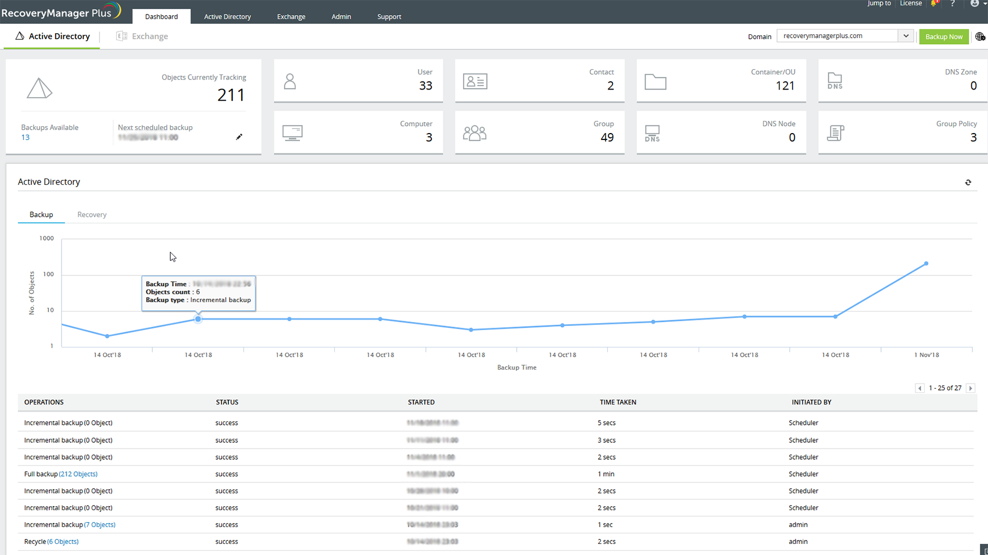This screenshot has height=555, width=988.
Task: Click the '1 sec' time taken cell
Action: 605,525
